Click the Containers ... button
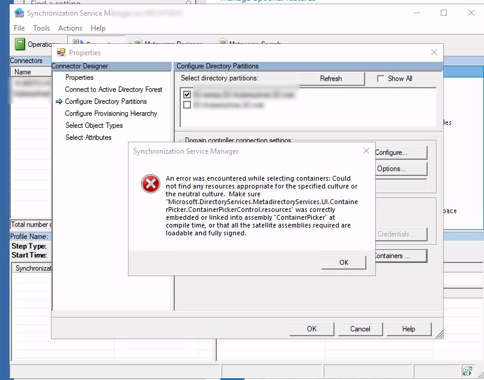484x380 pixels. (401, 256)
